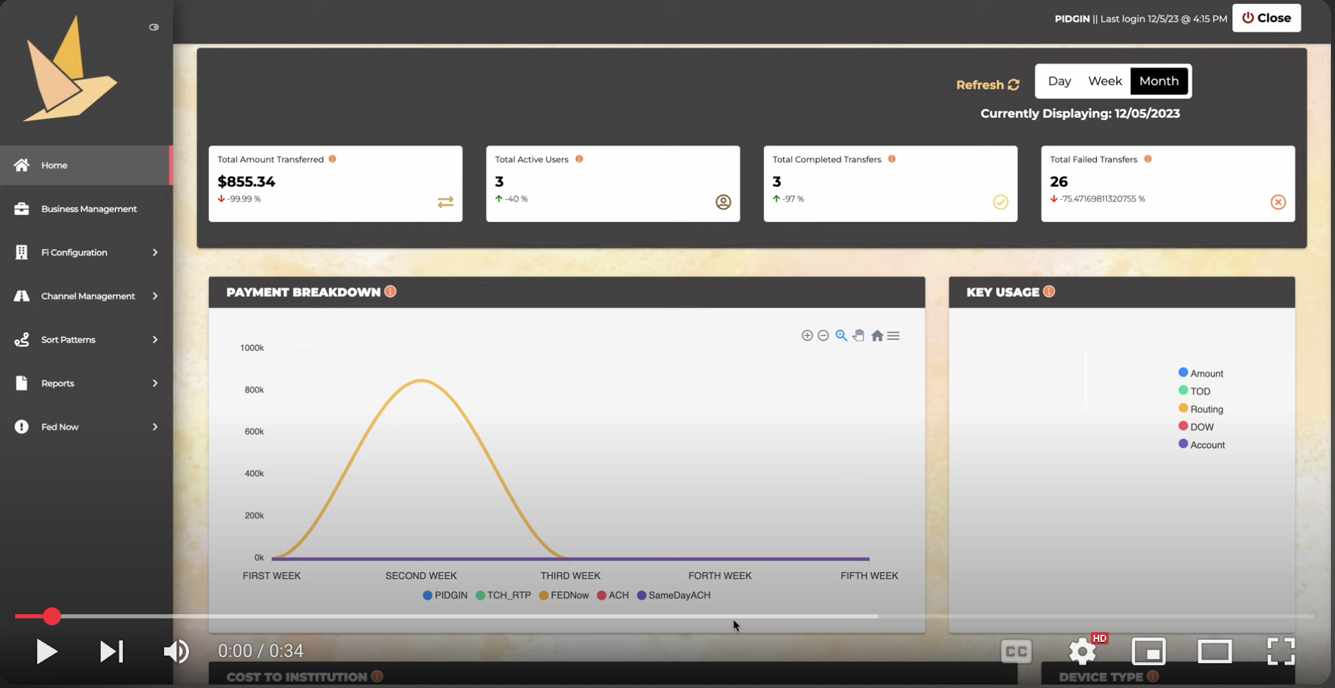Toggle sidebar visibility eye icon

tap(154, 27)
